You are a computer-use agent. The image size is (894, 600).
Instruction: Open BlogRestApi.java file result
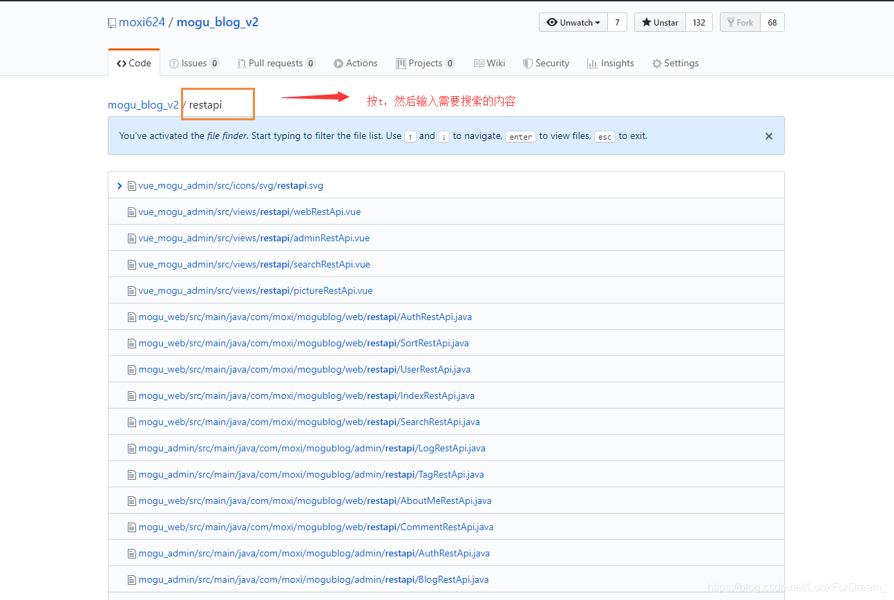[314, 579]
